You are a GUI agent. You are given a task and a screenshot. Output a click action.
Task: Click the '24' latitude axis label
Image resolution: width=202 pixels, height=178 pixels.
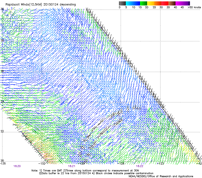[x=2, y=102]
